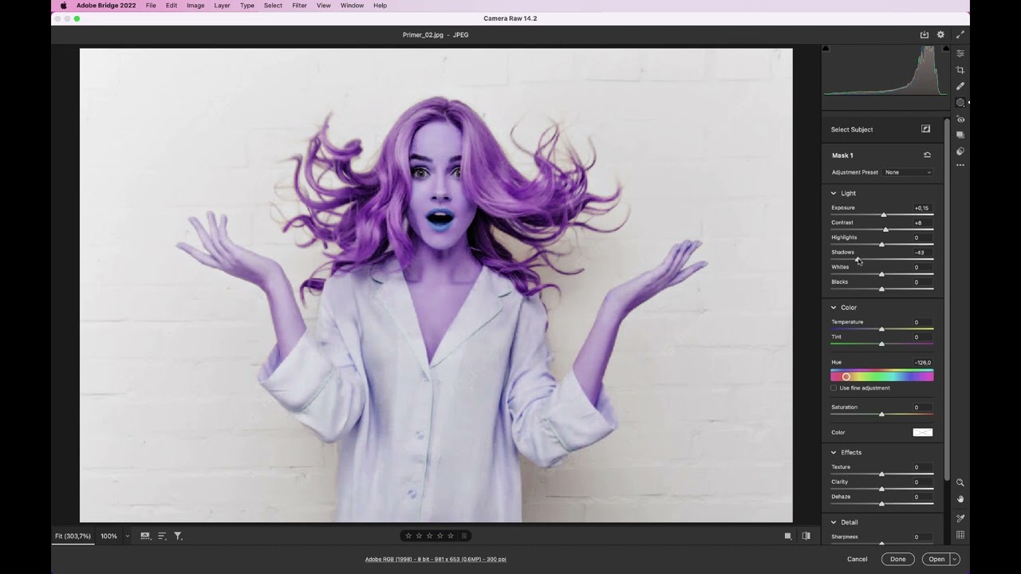Open the Red Eye removal tool
The height and width of the screenshot is (574, 1021).
pyautogui.click(x=960, y=119)
